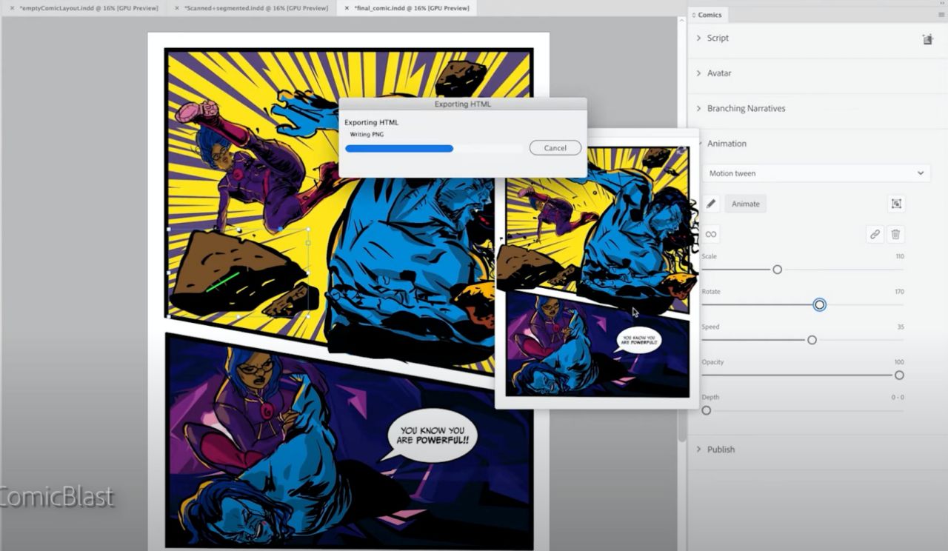Open the Comics panel hamburger menu
The width and height of the screenshot is (948, 551).
point(941,15)
